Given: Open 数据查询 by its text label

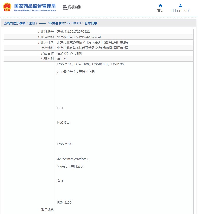Looking at the screenshot, I should tap(75, 8).
